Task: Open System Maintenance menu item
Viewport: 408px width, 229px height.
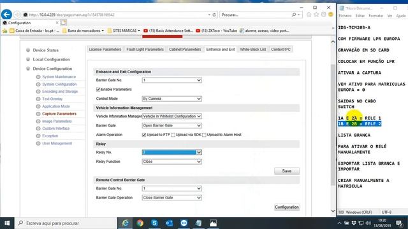Action: coord(59,77)
